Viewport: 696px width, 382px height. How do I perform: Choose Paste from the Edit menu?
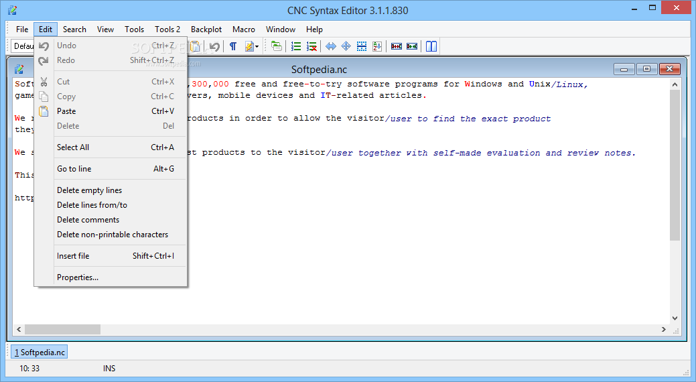(111, 111)
